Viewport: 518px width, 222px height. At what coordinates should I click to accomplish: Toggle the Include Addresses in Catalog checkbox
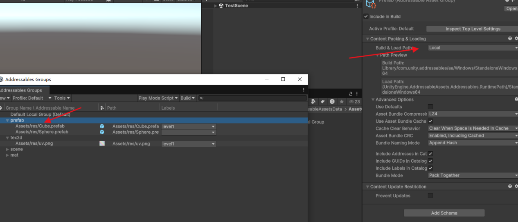430,154
